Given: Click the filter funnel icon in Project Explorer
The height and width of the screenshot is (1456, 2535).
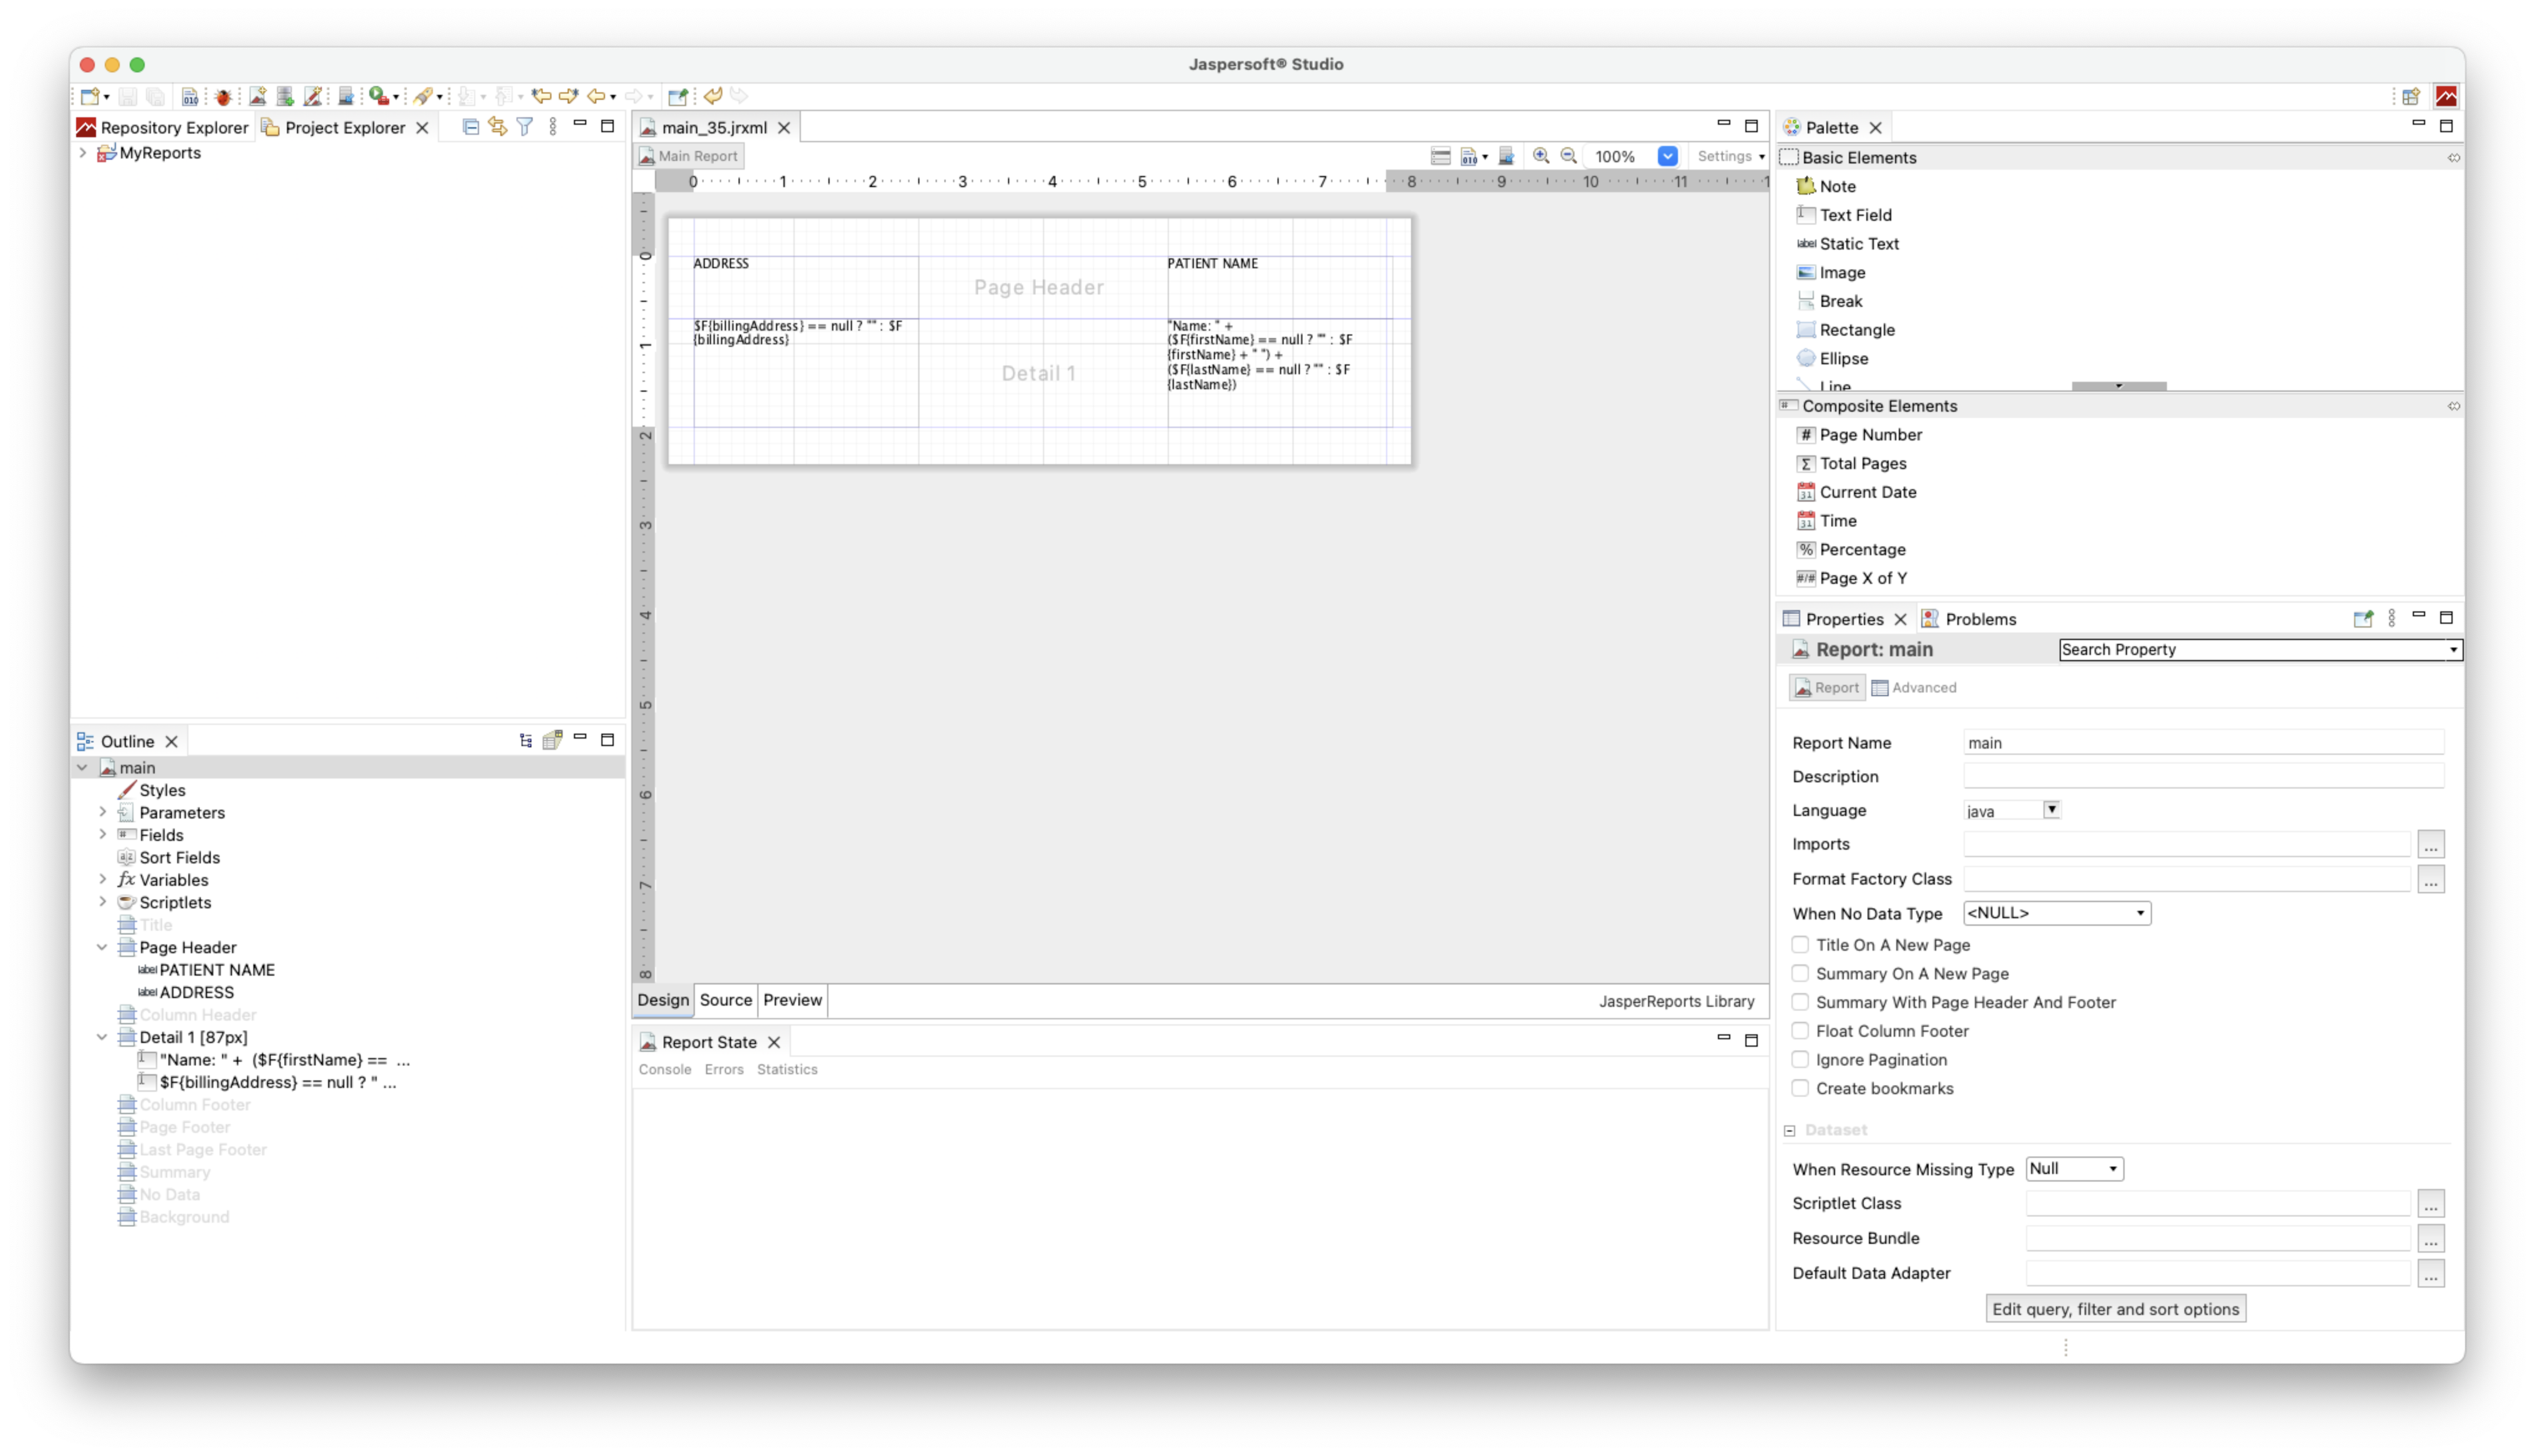Looking at the screenshot, I should click(525, 127).
